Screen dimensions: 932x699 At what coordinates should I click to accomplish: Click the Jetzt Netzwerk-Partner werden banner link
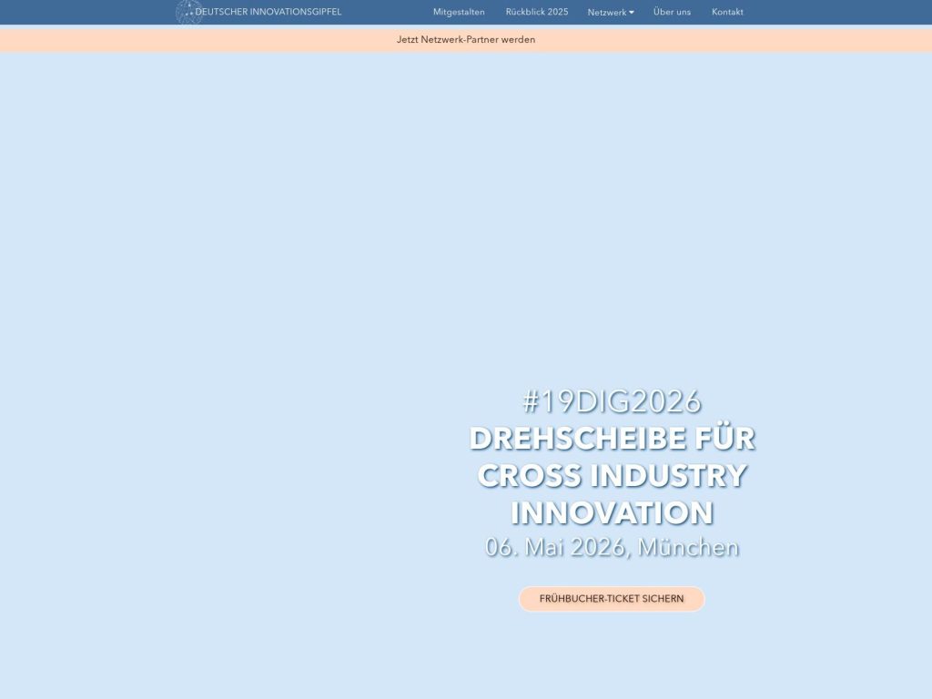coord(465,40)
